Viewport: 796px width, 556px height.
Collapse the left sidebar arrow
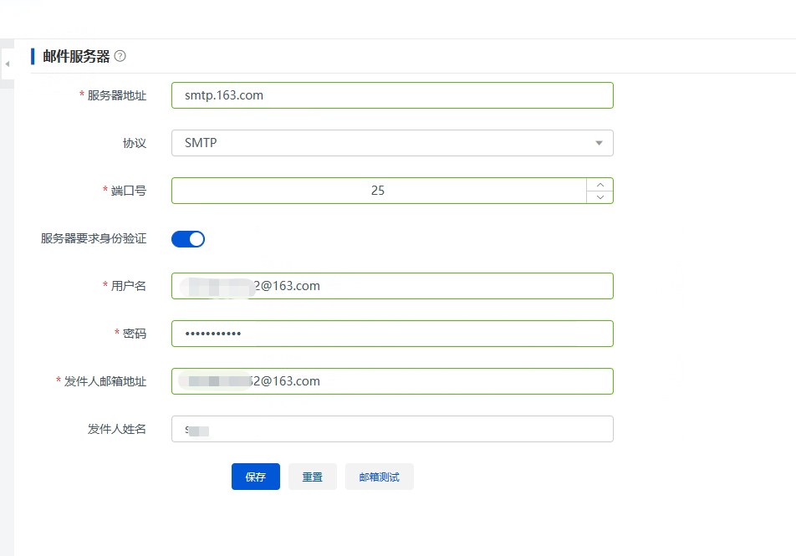[x=7, y=64]
